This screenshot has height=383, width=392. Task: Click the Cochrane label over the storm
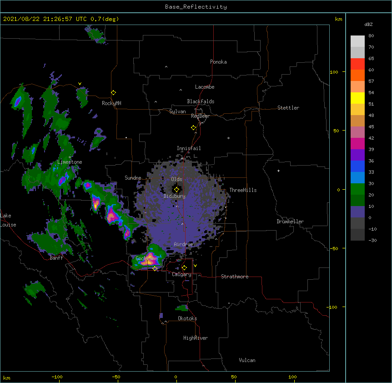point(146,258)
